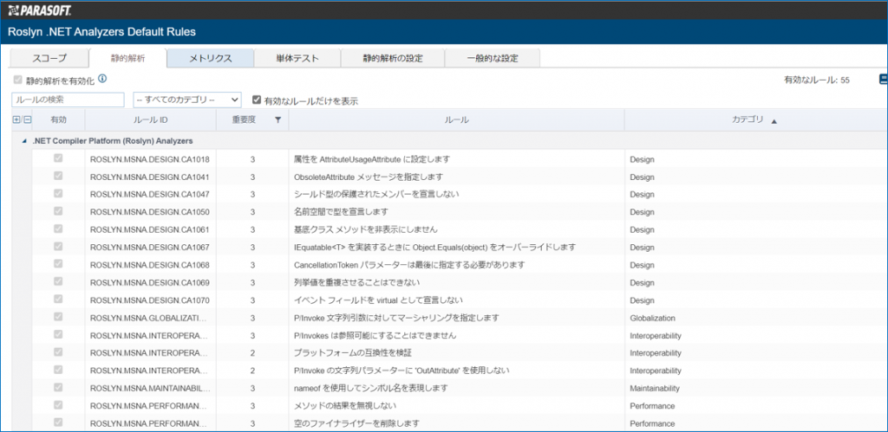Click the ルールの検索 search field
This screenshot has height=432, width=888.
[x=69, y=100]
